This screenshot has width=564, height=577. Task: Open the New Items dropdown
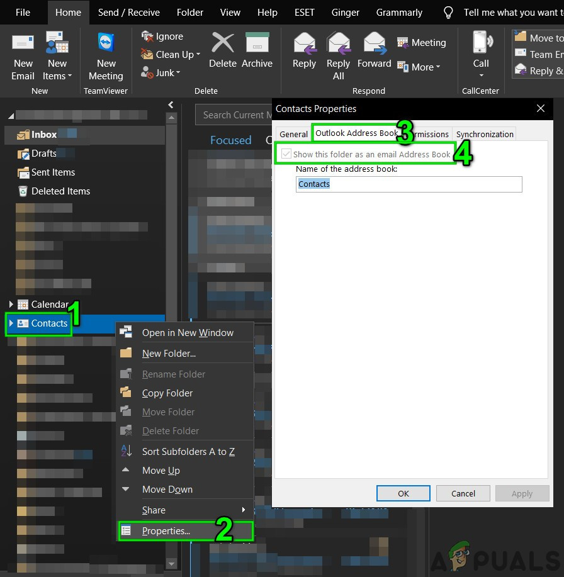pyautogui.click(x=57, y=57)
